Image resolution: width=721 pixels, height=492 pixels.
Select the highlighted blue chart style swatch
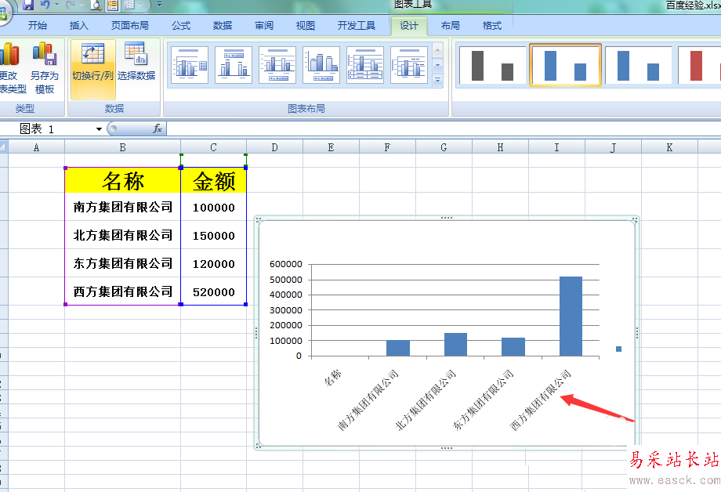(x=566, y=65)
